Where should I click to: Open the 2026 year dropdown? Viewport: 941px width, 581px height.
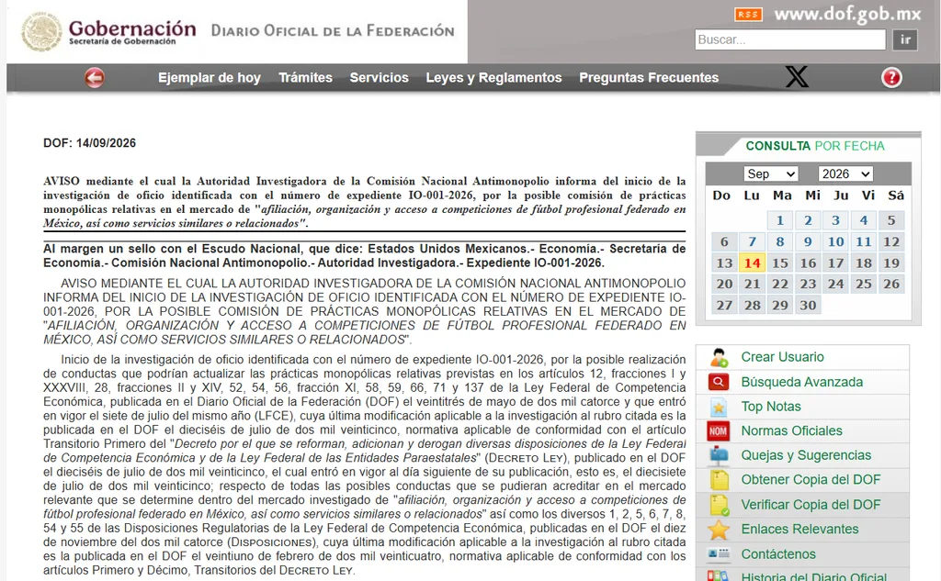(x=845, y=173)
